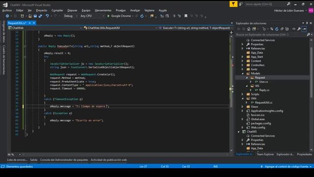Click the Visual Studio logo icon
Viewport: 314px width, 177px height.
coord(5,4)
